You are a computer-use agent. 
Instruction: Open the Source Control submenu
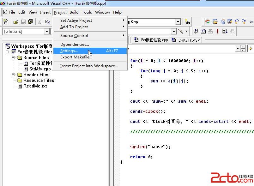pyautogui.click(x=90, y=35)
